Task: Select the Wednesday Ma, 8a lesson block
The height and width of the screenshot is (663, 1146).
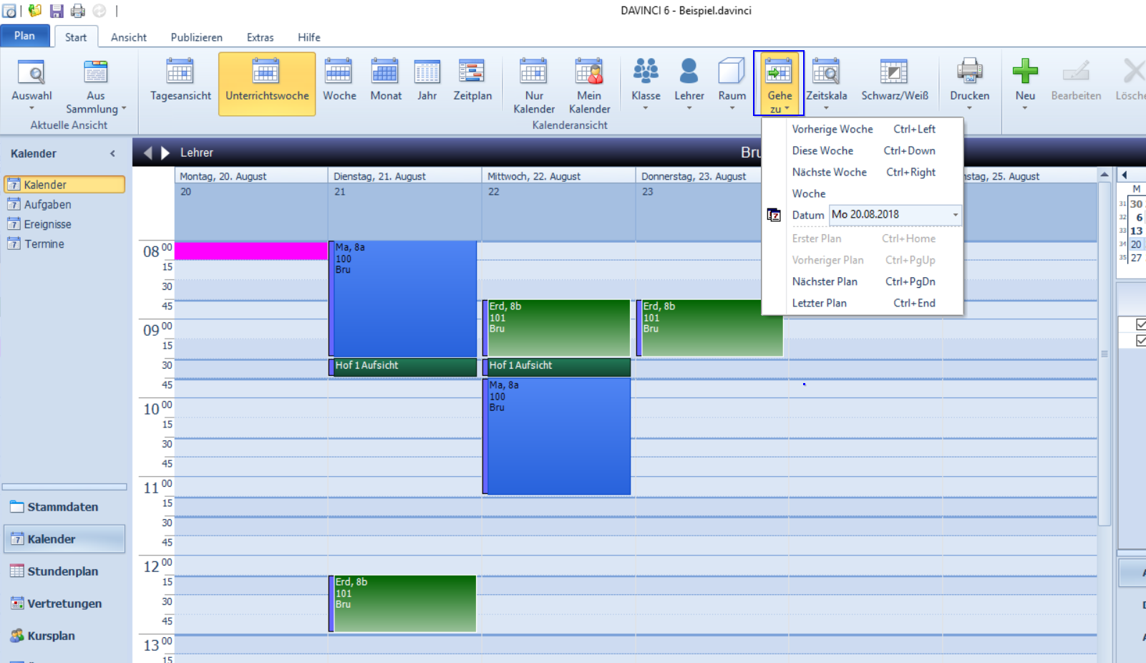Action: pos(557,436)
